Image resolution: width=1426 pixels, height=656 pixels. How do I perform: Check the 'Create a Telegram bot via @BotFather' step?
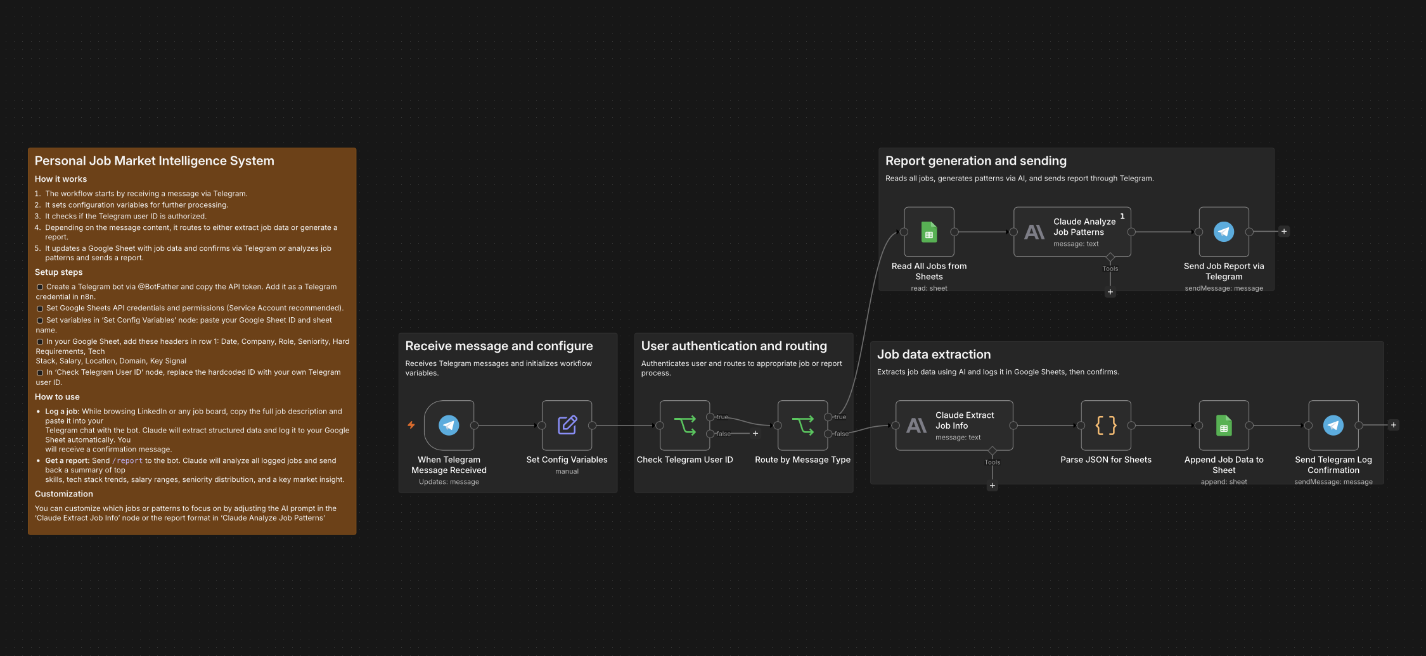tap(40, 287)
